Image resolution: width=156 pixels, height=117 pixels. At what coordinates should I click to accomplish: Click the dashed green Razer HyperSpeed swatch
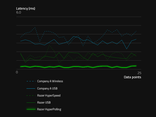point(31,95)
